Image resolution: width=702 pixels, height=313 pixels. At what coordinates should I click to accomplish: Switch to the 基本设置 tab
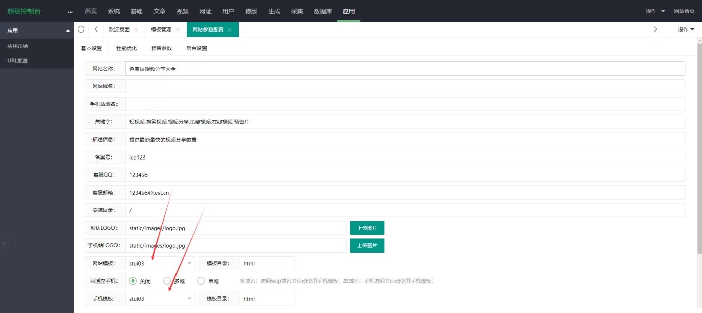point(92,48)
